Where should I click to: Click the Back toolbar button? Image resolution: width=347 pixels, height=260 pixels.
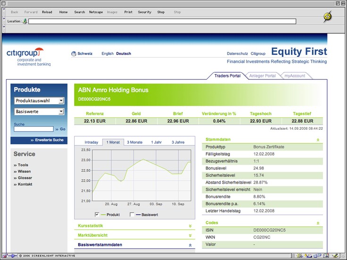pyautogui.click(x=14, y=12)
